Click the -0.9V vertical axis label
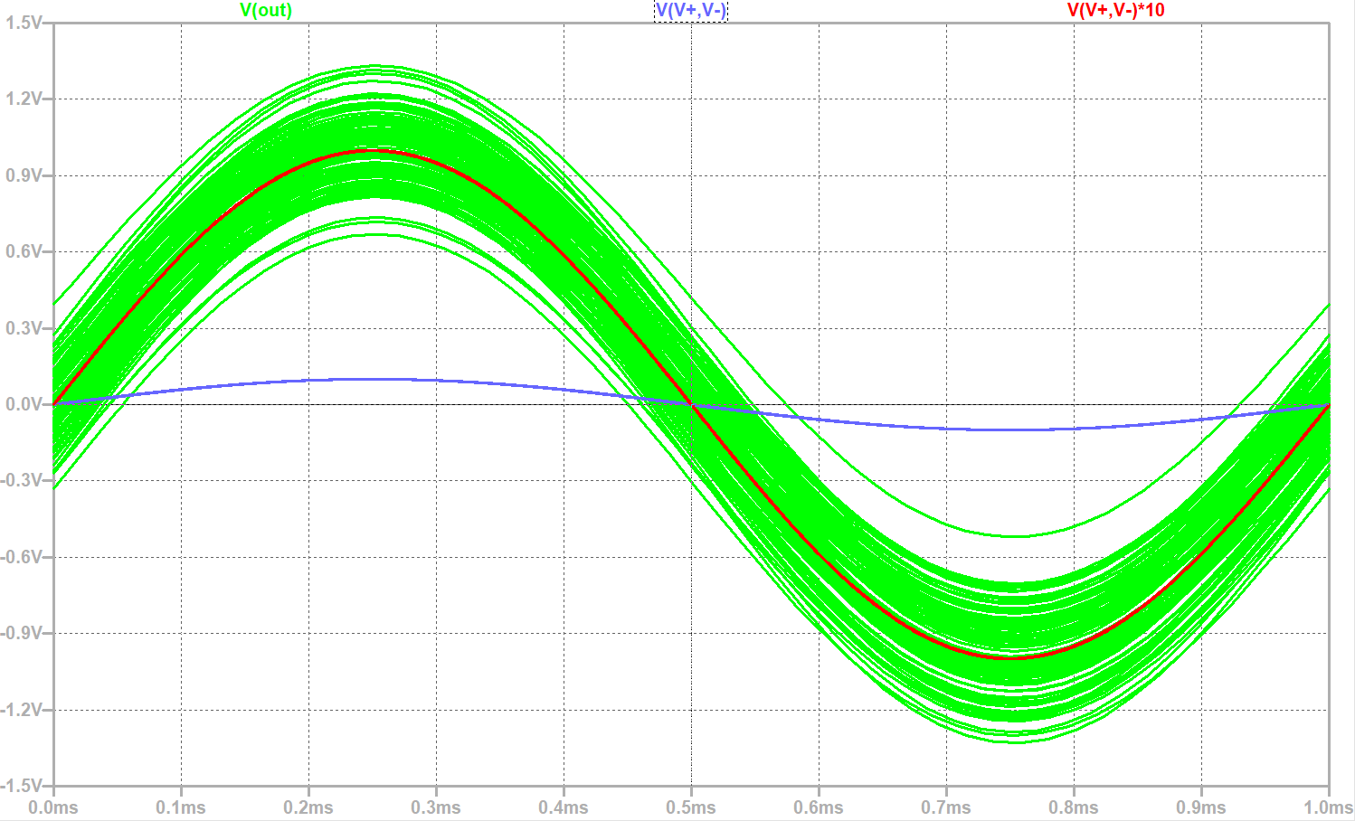 click(x=22, y=633)
